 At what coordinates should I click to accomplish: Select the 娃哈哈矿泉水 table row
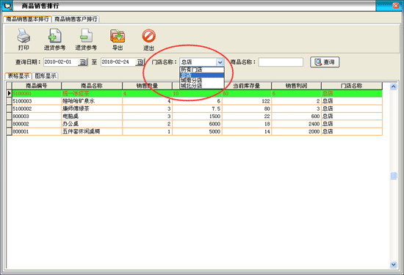click(194, 101)
